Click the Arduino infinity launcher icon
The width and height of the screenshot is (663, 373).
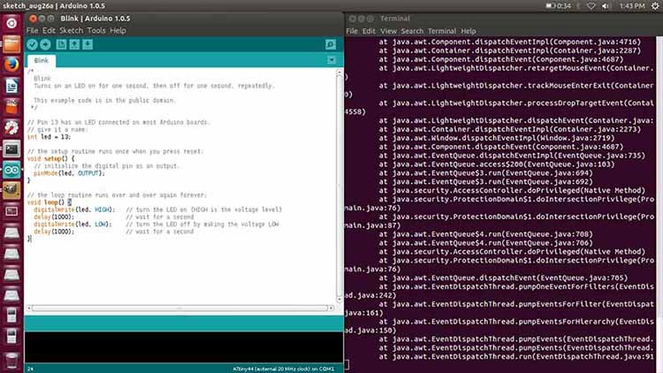(x=11, y=170)
